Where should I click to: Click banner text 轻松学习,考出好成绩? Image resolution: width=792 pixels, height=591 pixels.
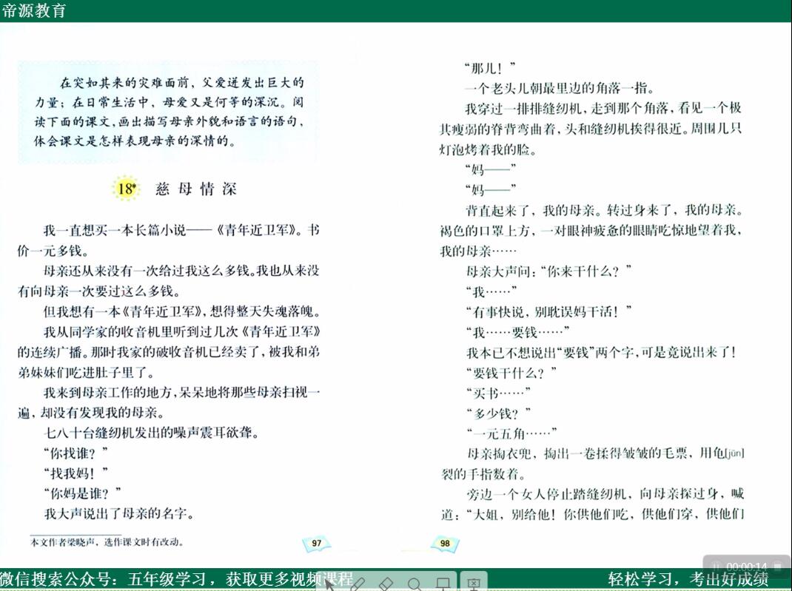tap(688, 579)
